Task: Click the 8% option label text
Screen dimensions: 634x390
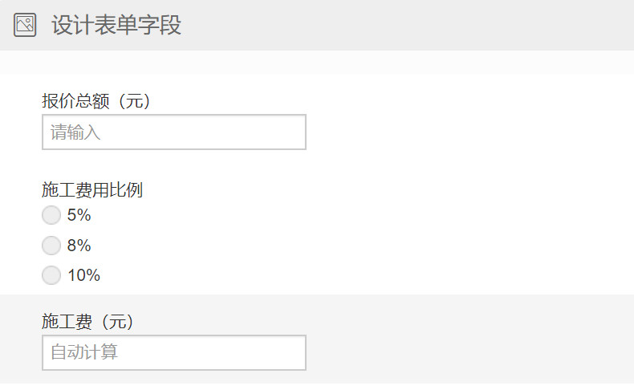Action: (79, 246)
